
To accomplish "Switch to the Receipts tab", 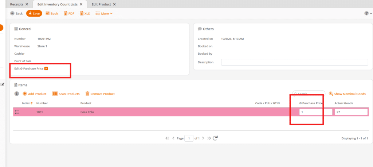I will click(x=17, y=4).
